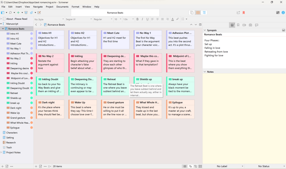Open the Bookmarks tab in Inspector
286x169 pixels.
point(238,25)
